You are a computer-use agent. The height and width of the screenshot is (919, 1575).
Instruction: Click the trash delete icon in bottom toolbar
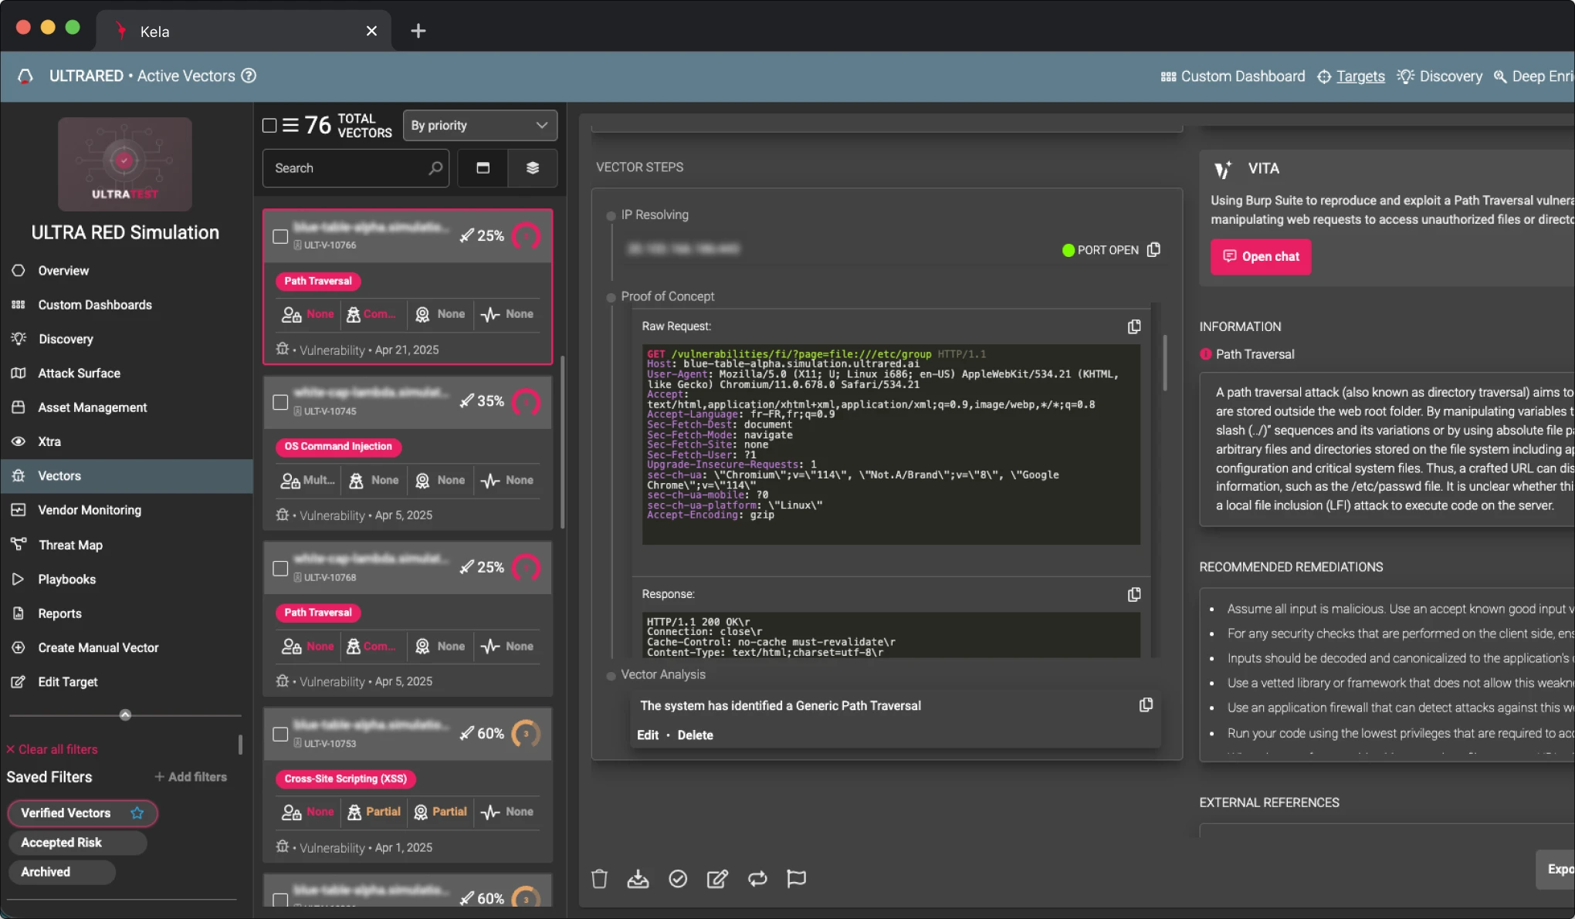pyautogui.click(x=599, y=879)
